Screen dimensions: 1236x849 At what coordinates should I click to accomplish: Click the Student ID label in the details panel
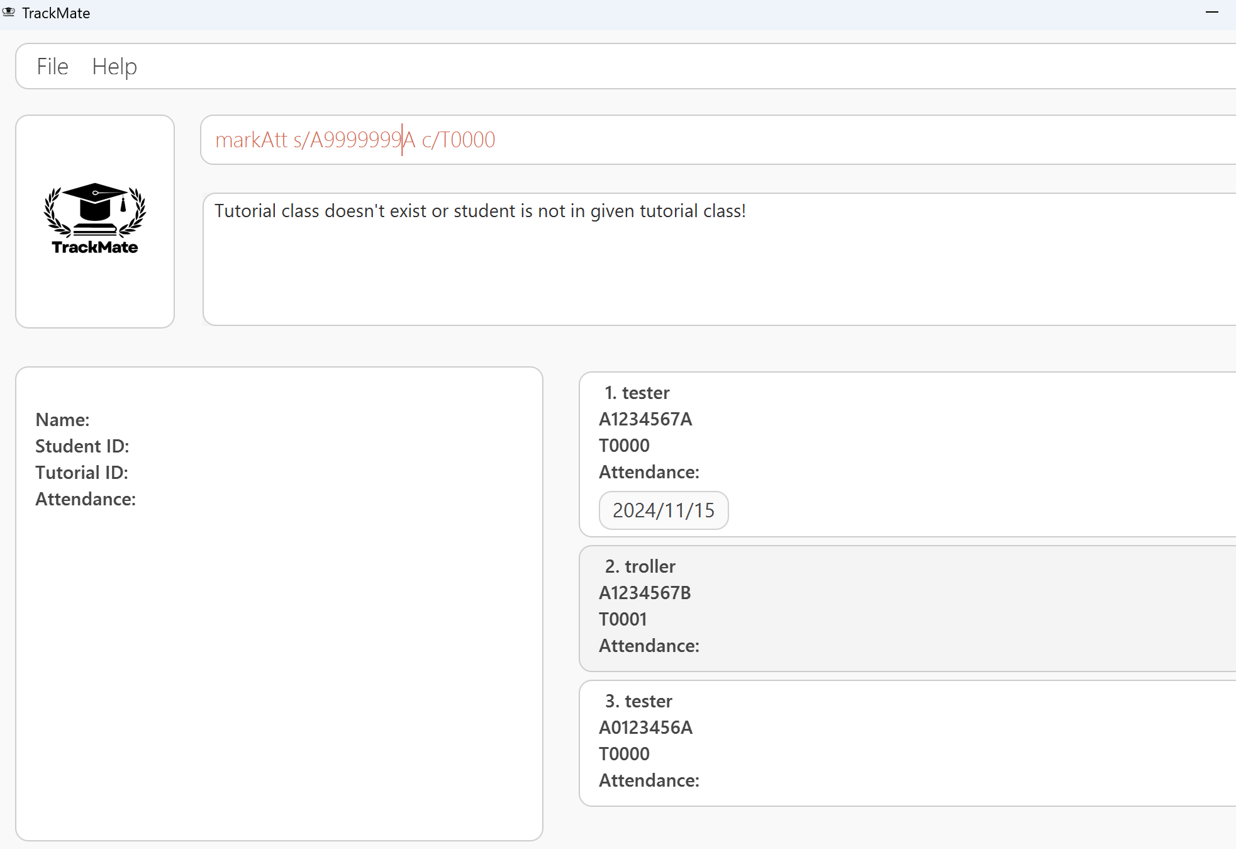tap(82, 446)
